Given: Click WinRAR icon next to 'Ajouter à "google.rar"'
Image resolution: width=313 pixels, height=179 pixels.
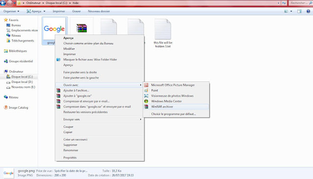Looking at the screenshot, I should (58, 96).
